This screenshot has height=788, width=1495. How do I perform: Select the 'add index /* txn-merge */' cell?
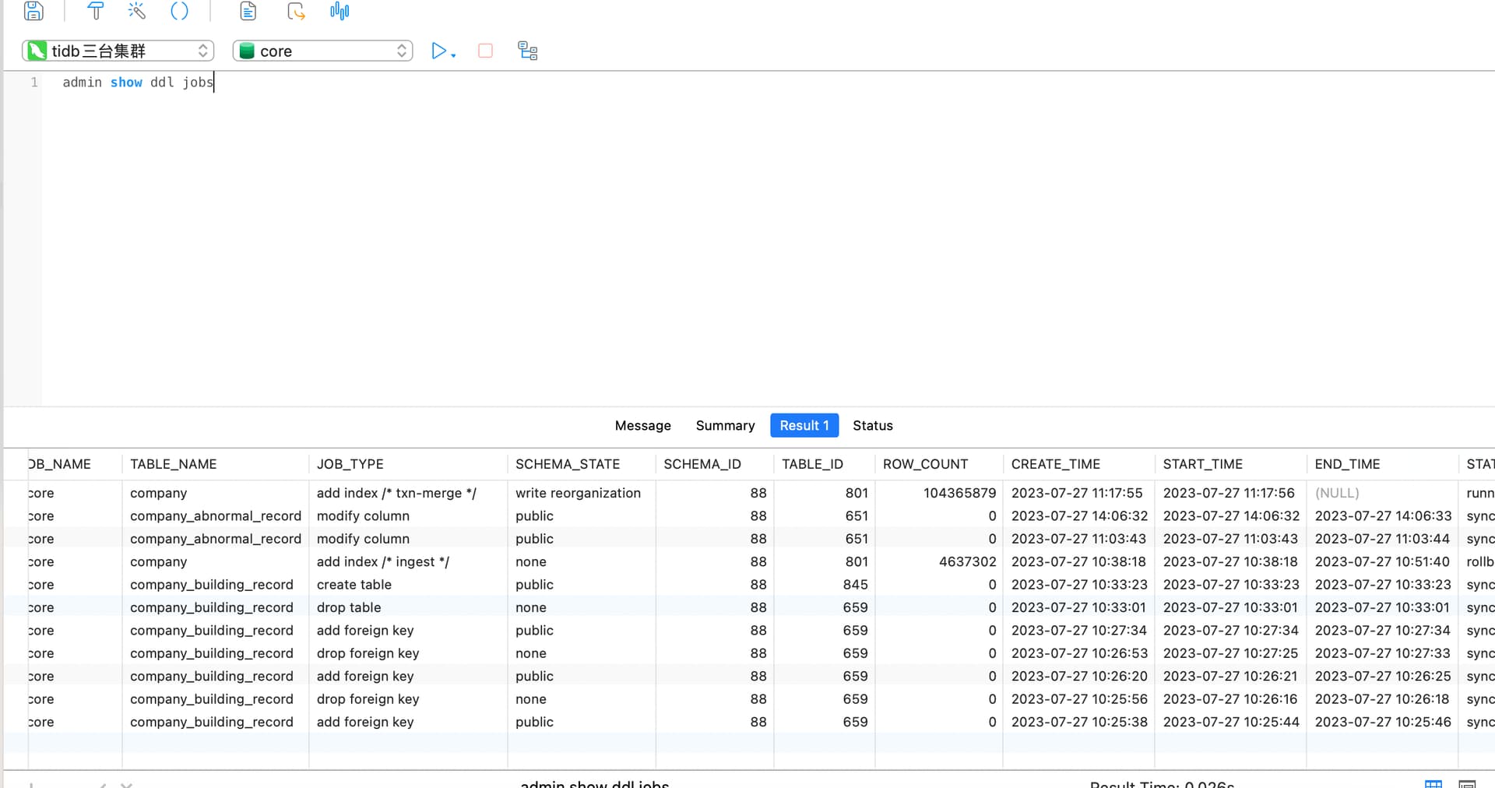pyautogui.click(x=408, y=493)
